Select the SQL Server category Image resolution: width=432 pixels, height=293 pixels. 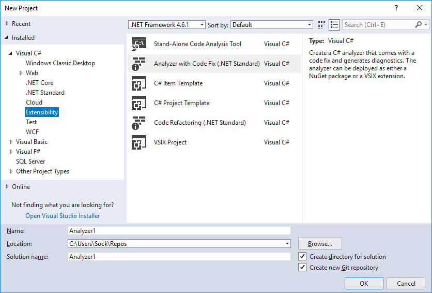[30, 162]
